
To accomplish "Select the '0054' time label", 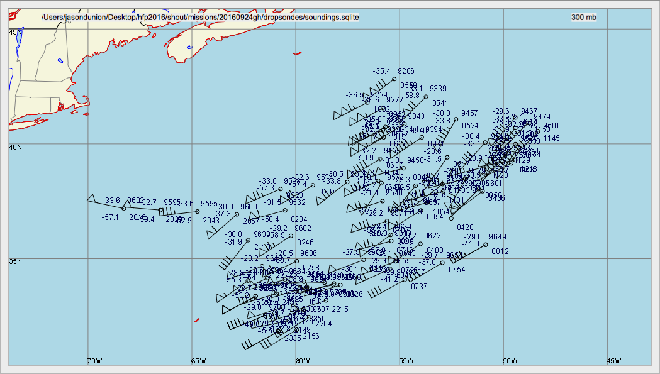I will 435,217.
